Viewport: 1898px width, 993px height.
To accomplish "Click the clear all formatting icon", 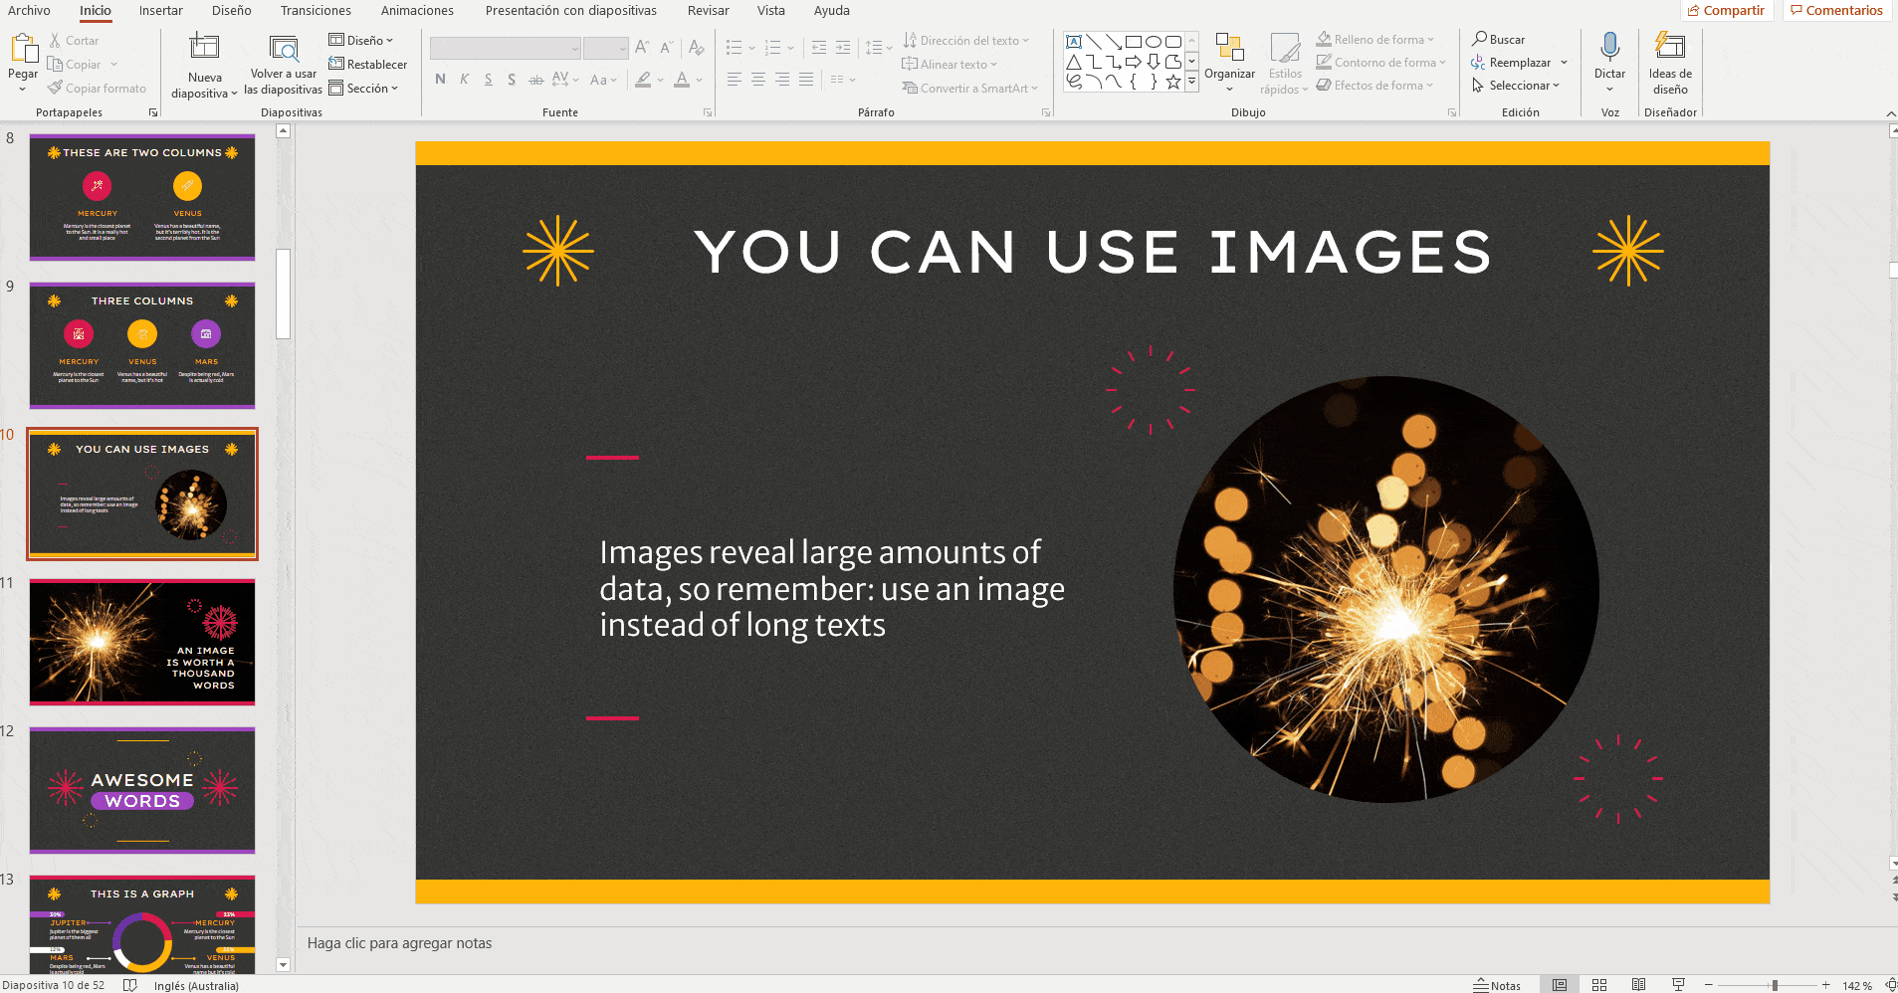I will (697, 47).
